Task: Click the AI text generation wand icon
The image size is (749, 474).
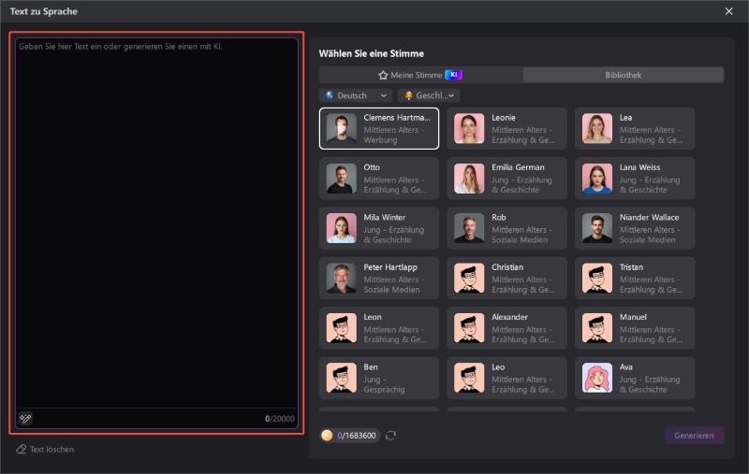Action: click(25, 418)
